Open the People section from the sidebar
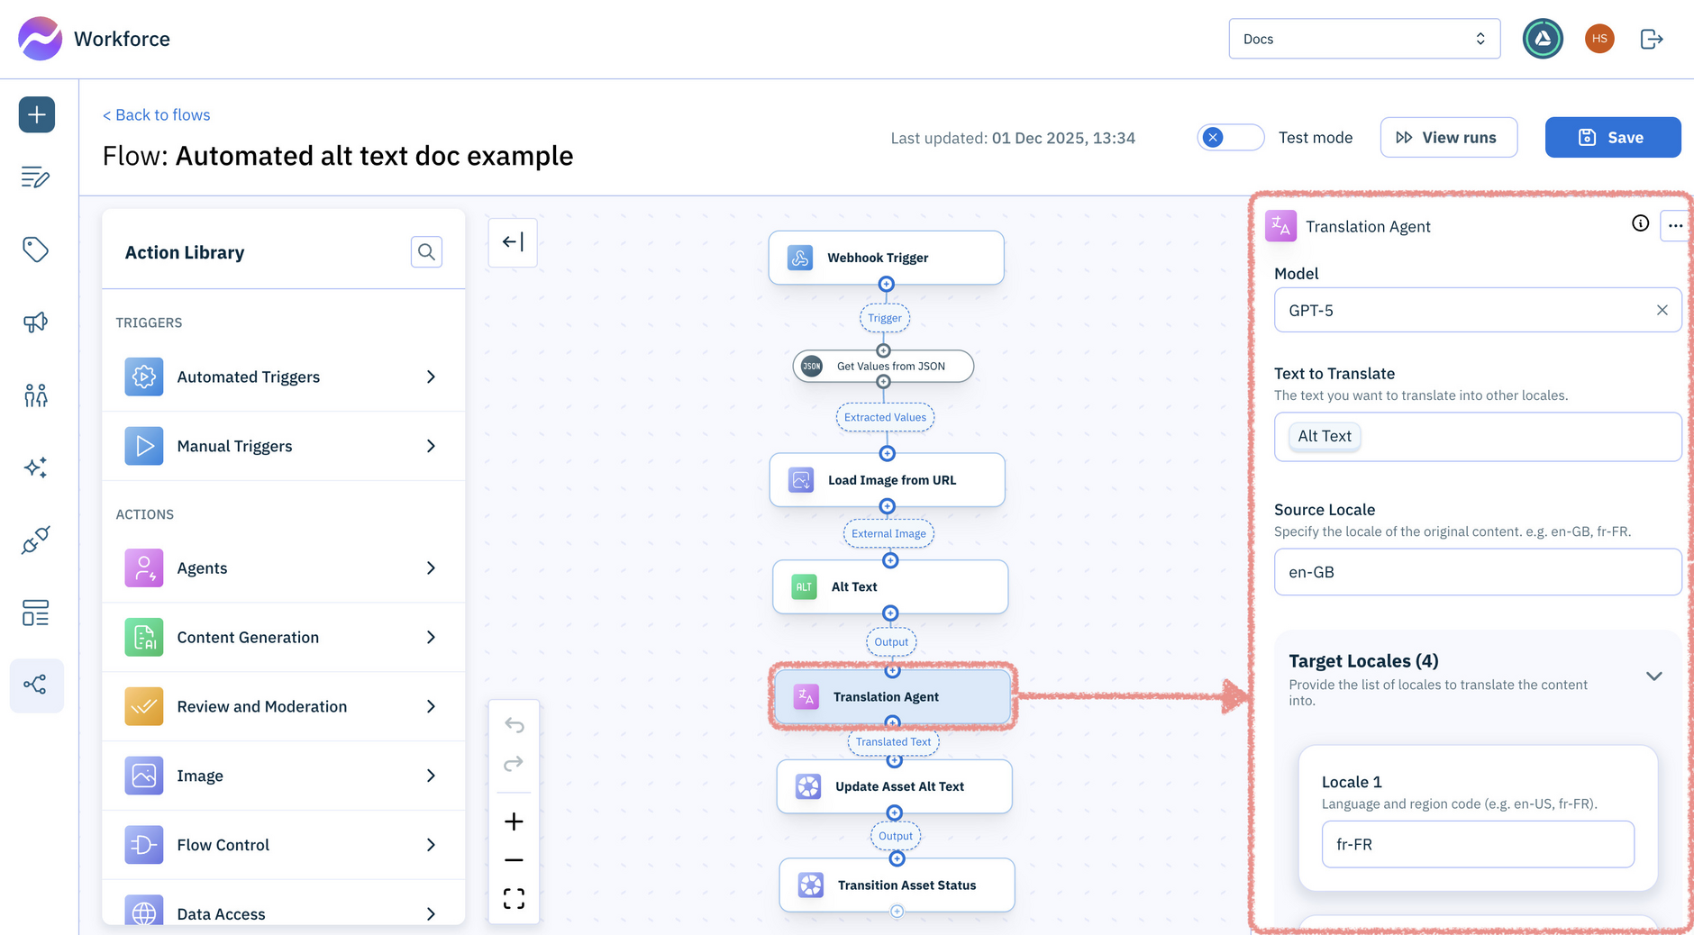This screenshot has width=1694, height=935. [36, 394]
